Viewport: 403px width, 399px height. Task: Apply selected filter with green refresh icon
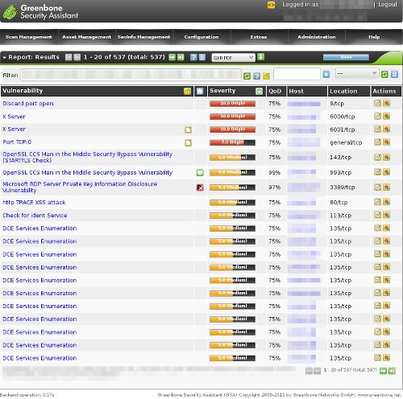(384, 74)
